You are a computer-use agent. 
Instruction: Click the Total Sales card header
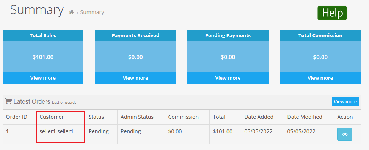tap(43, 36)
